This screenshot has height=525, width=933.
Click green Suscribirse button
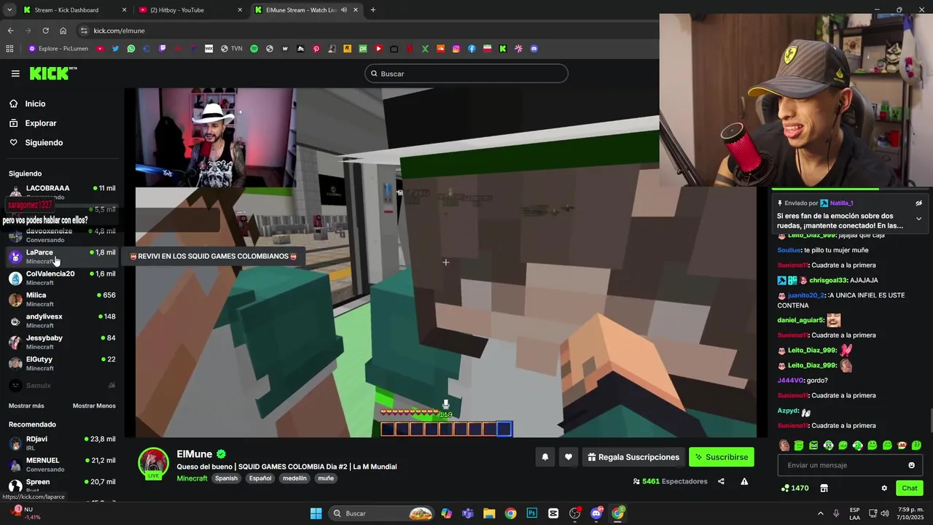[721, 457]
